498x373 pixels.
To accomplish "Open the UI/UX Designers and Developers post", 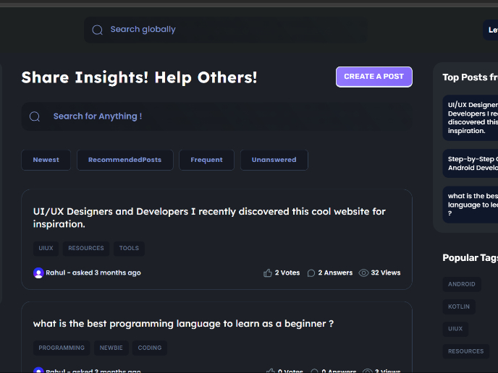I will point(209,218).
